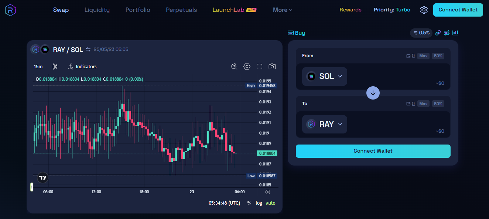Open the Portfolio tab

tap(138, 10)
